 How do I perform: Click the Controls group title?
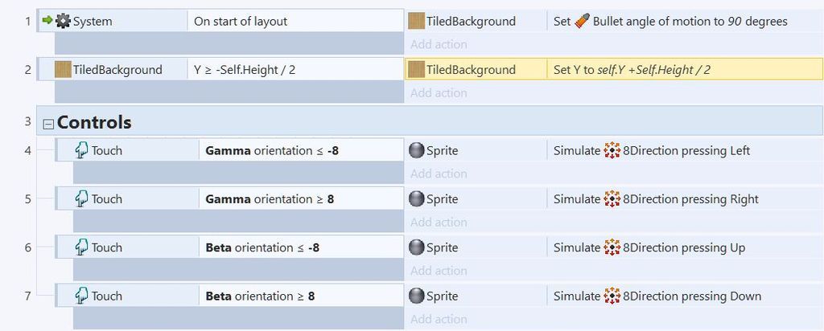tap(94, 122)
